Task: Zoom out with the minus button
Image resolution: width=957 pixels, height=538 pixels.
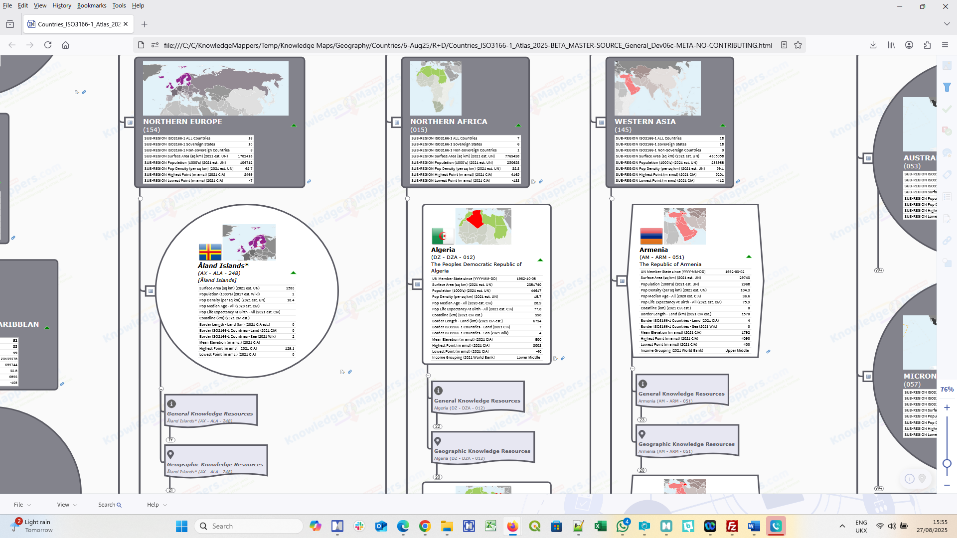Action: click(947, 485)
